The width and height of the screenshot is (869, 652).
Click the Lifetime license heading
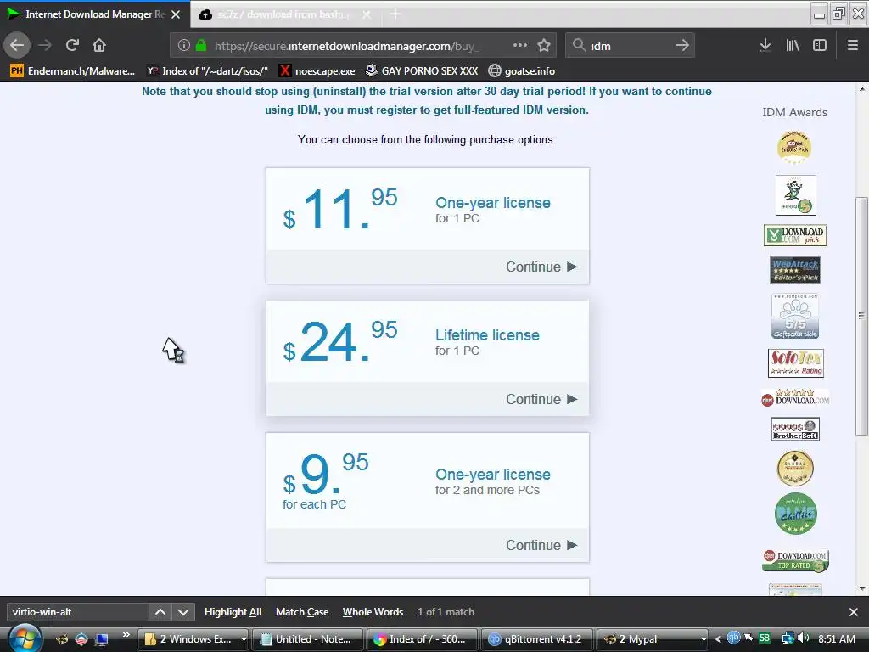point(487,335)
